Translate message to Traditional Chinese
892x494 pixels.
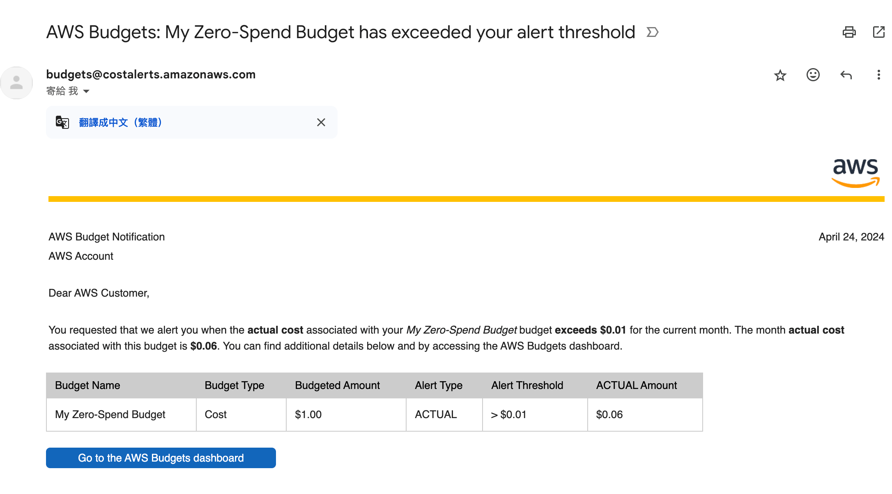[x=121, y=122]
